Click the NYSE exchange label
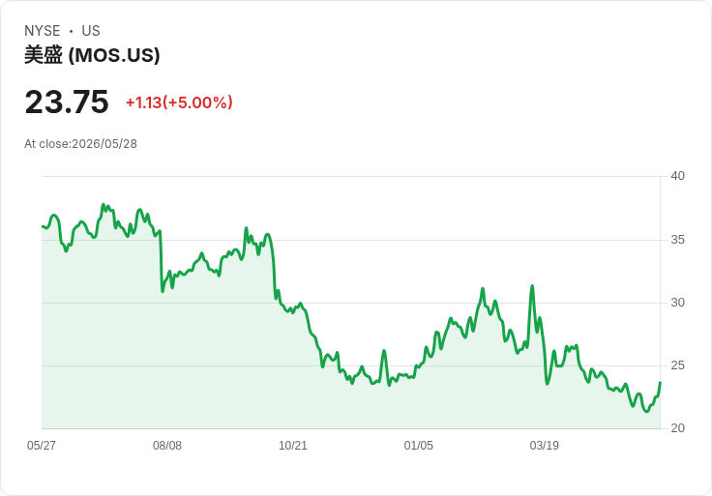This screenshot has width=712, height=496. [42, 31]
